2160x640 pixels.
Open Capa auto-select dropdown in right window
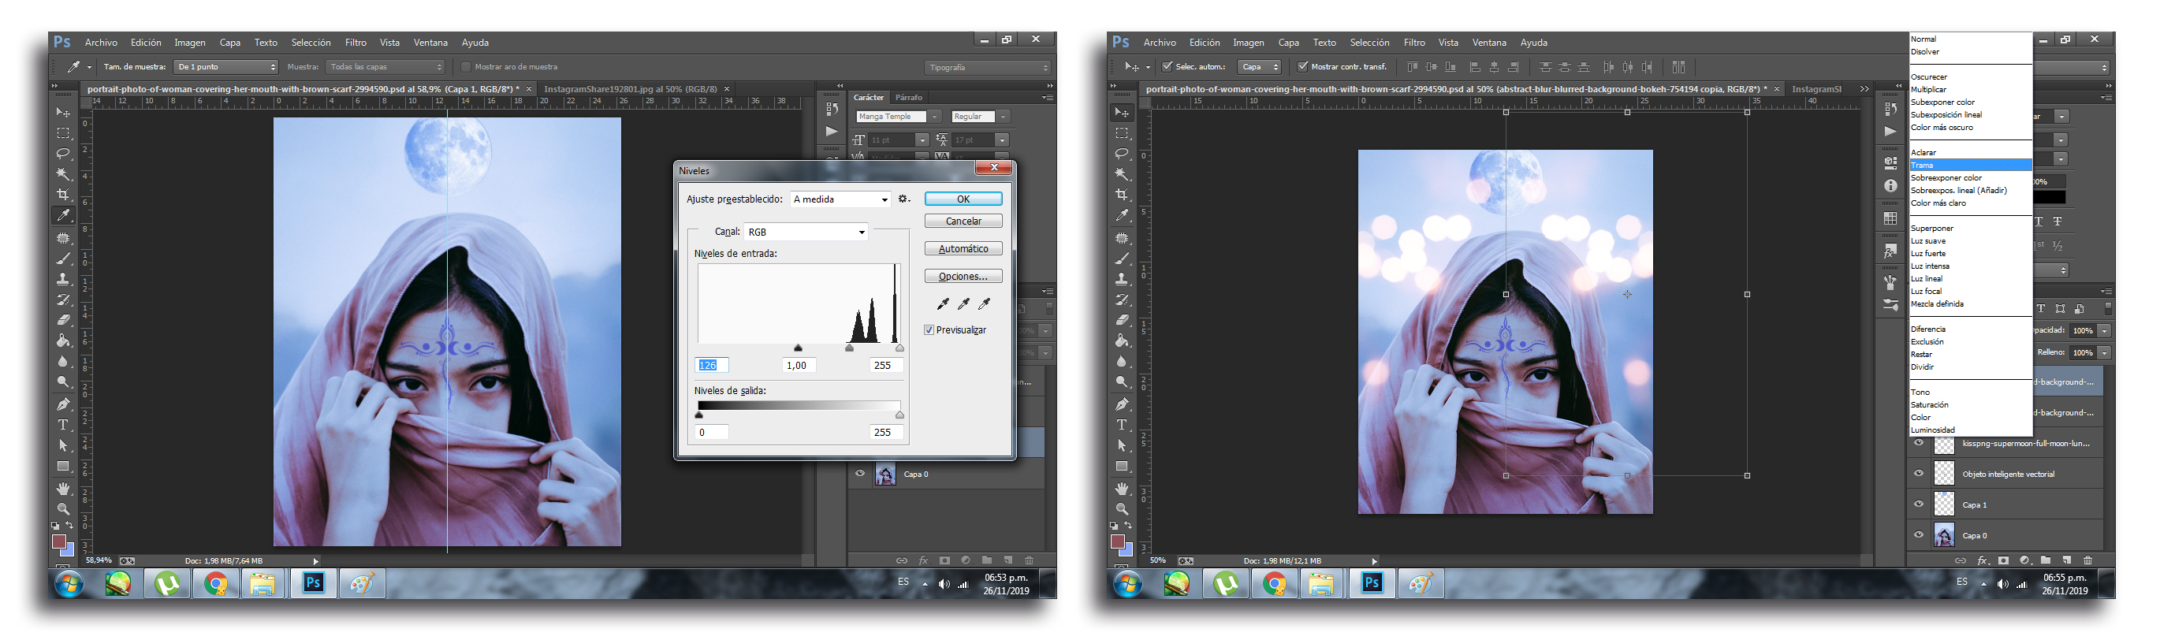click(x=1260, y=67)
